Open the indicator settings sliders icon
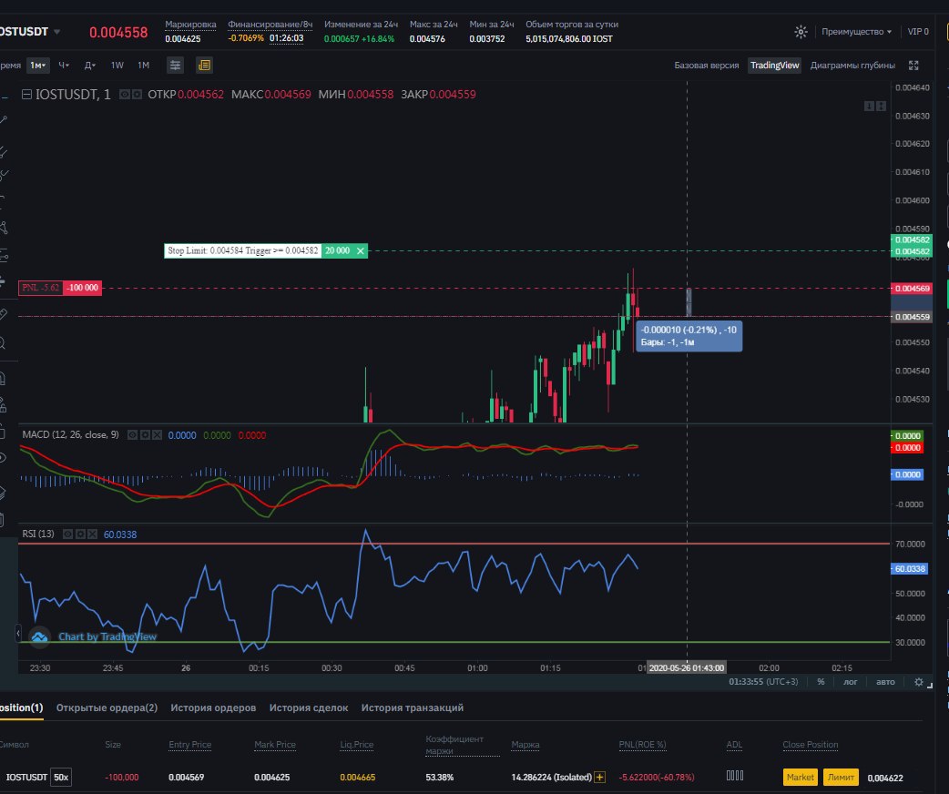Viewport: 949px width, 794px height. pyautogui.click(x=175, y=66)
